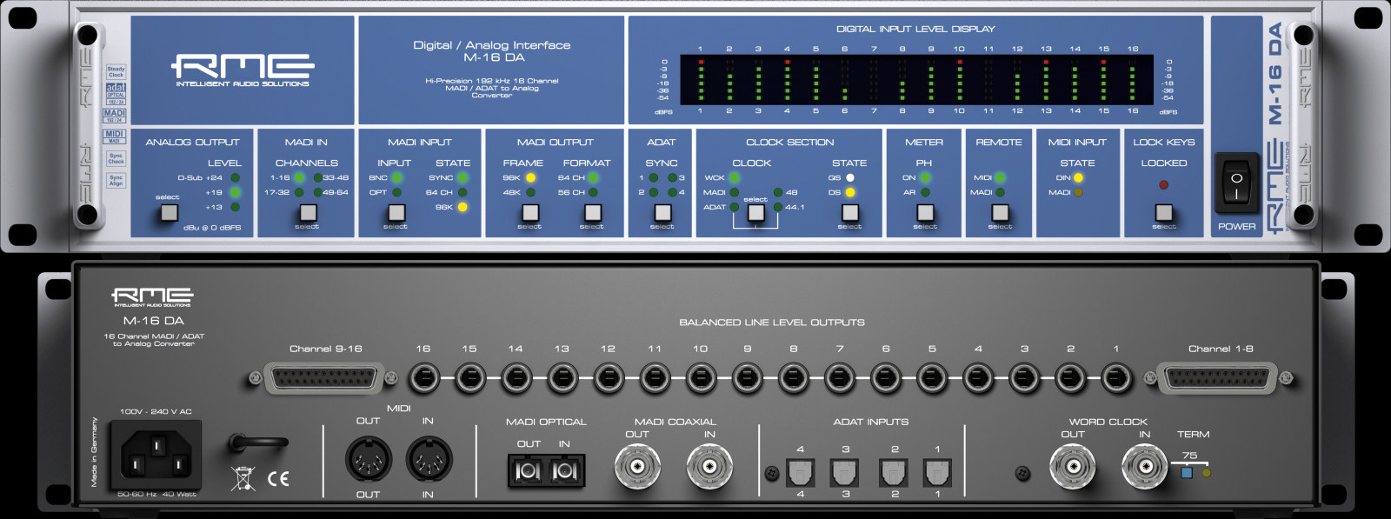Click balanced output jack number 8

tap(793, 378)
